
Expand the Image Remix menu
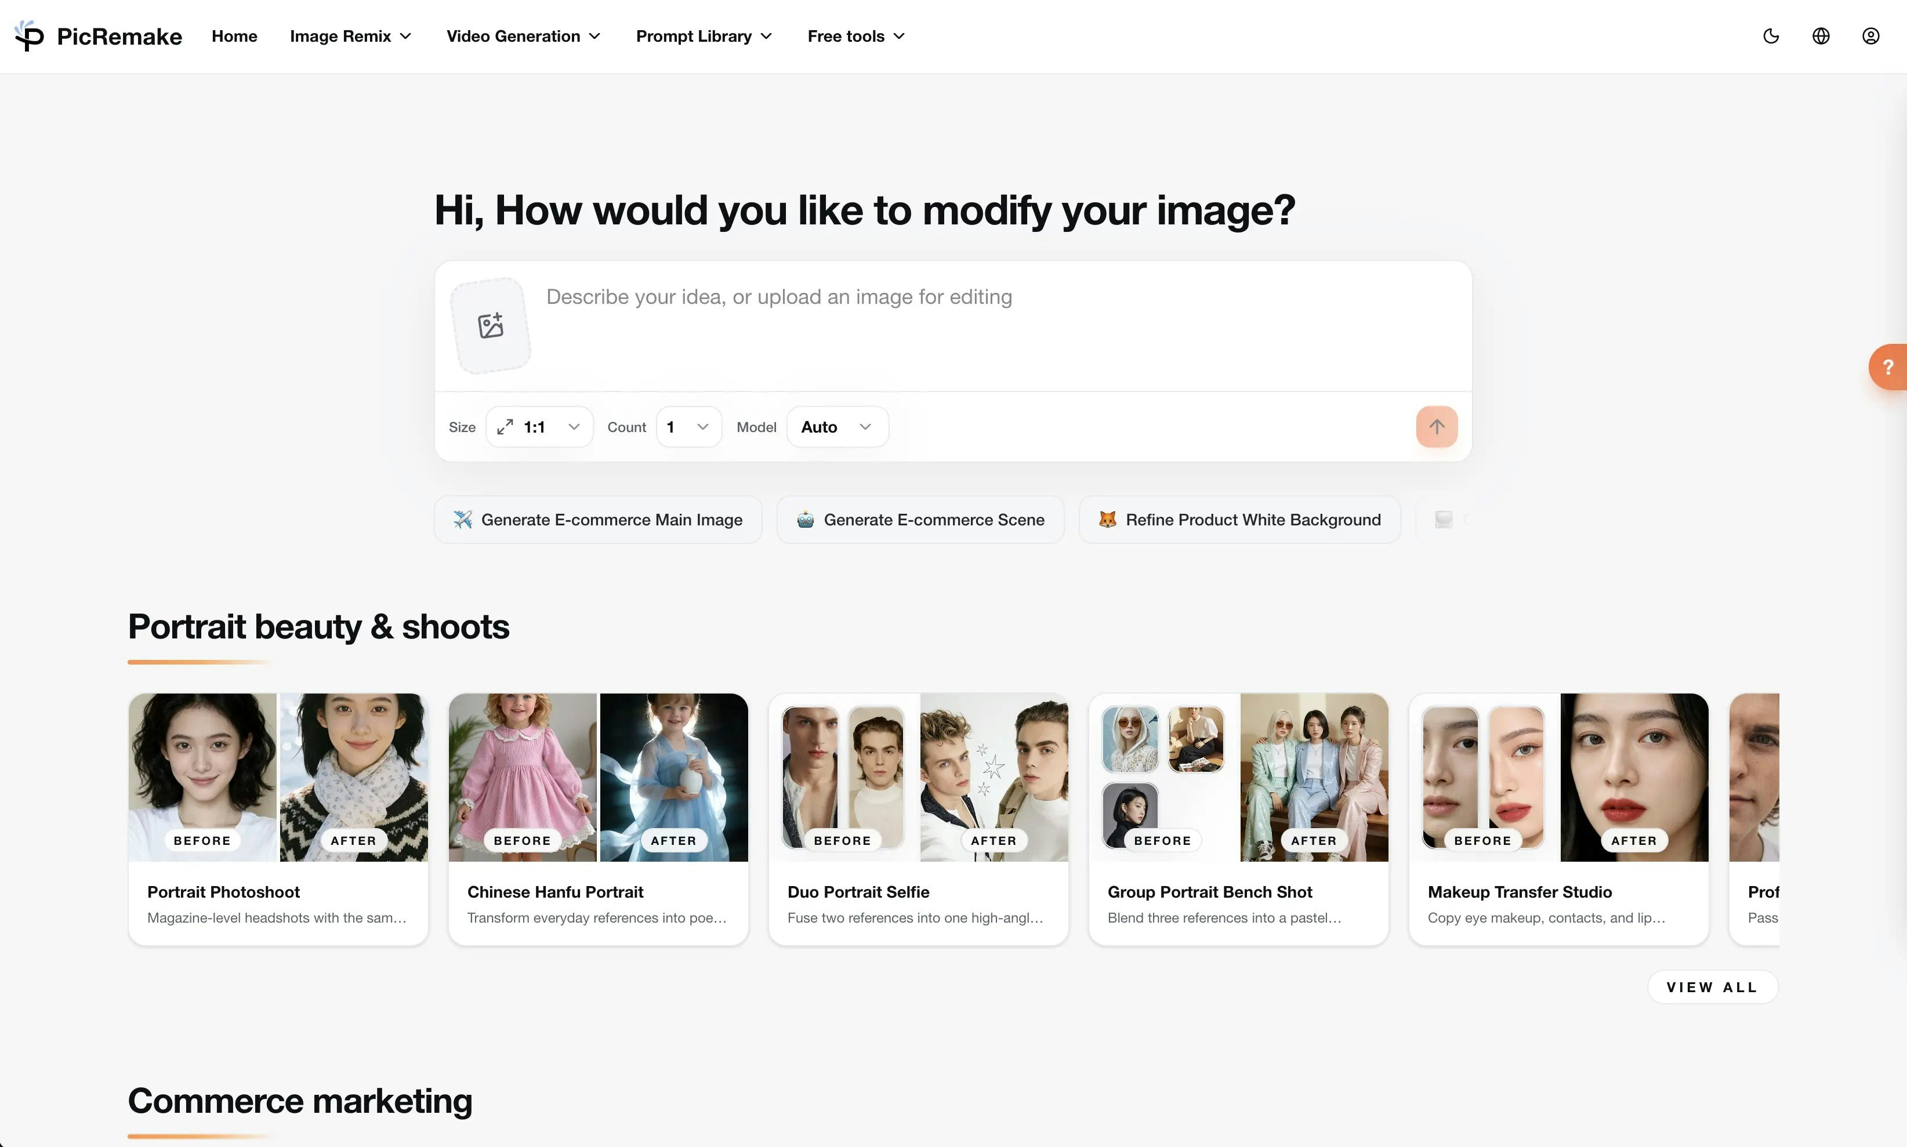350,37
